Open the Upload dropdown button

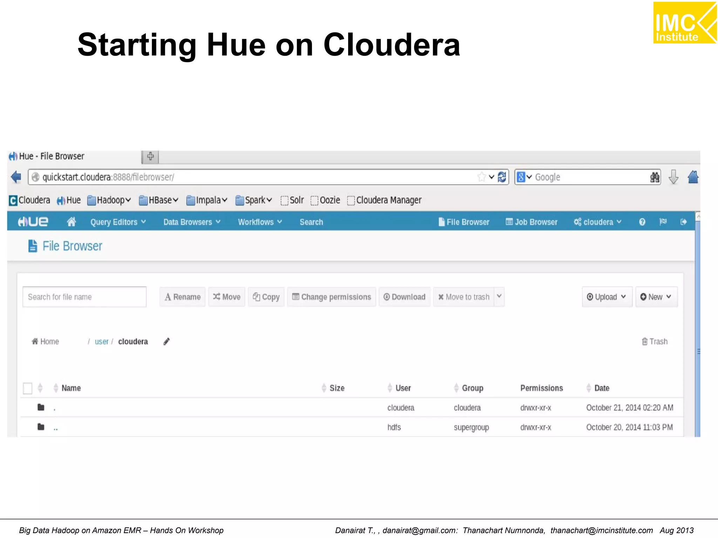tap(607, 297)
